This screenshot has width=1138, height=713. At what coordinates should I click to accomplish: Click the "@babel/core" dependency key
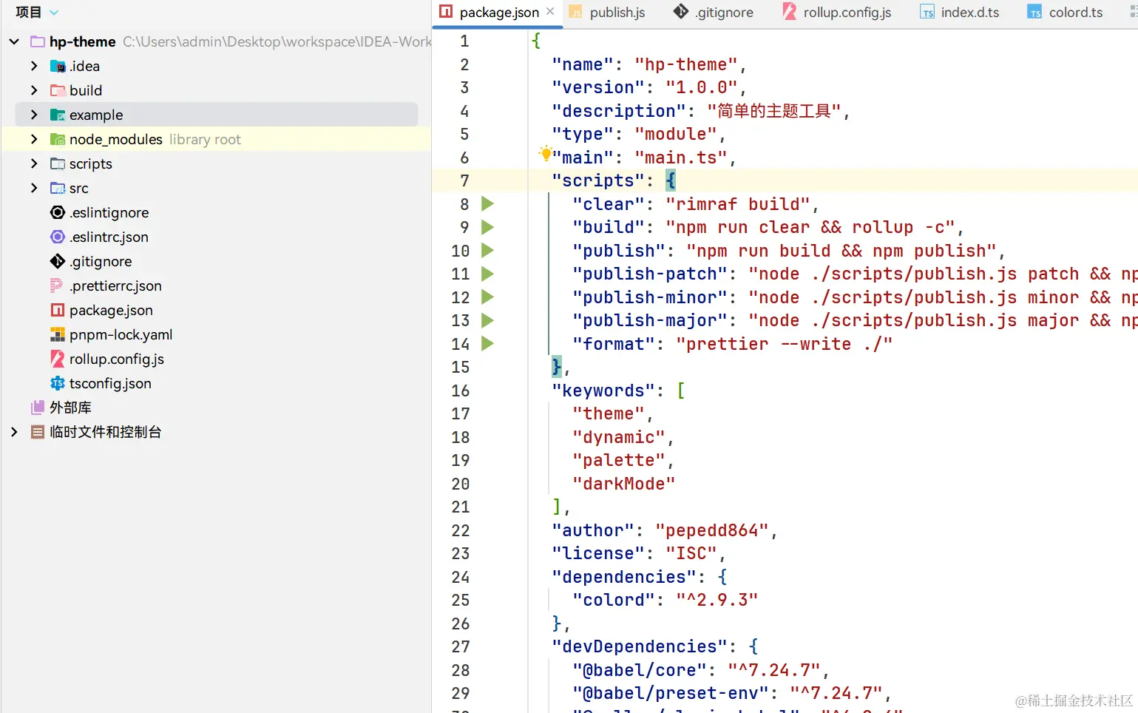(x=640, y=670)
